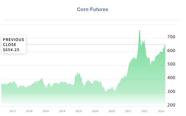Select the rightmost 2021 x-axis label
This screenshot has height=116, width=186.
[145, 111]
